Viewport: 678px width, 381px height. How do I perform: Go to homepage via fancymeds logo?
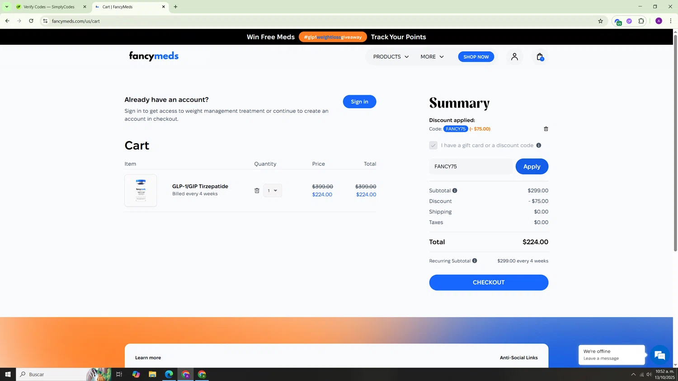point(154,56)
